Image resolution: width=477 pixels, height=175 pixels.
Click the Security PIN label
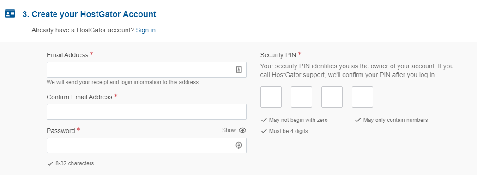[x=278, y=55]
